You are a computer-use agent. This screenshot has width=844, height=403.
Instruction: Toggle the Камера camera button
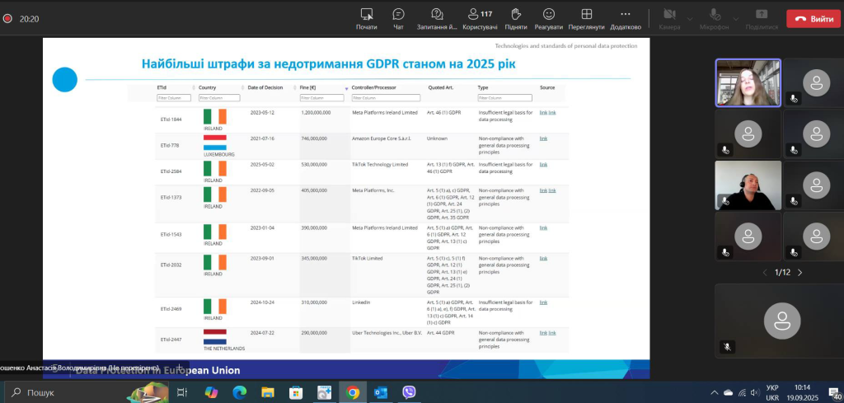pyautogui.click(x=669, y=19)
